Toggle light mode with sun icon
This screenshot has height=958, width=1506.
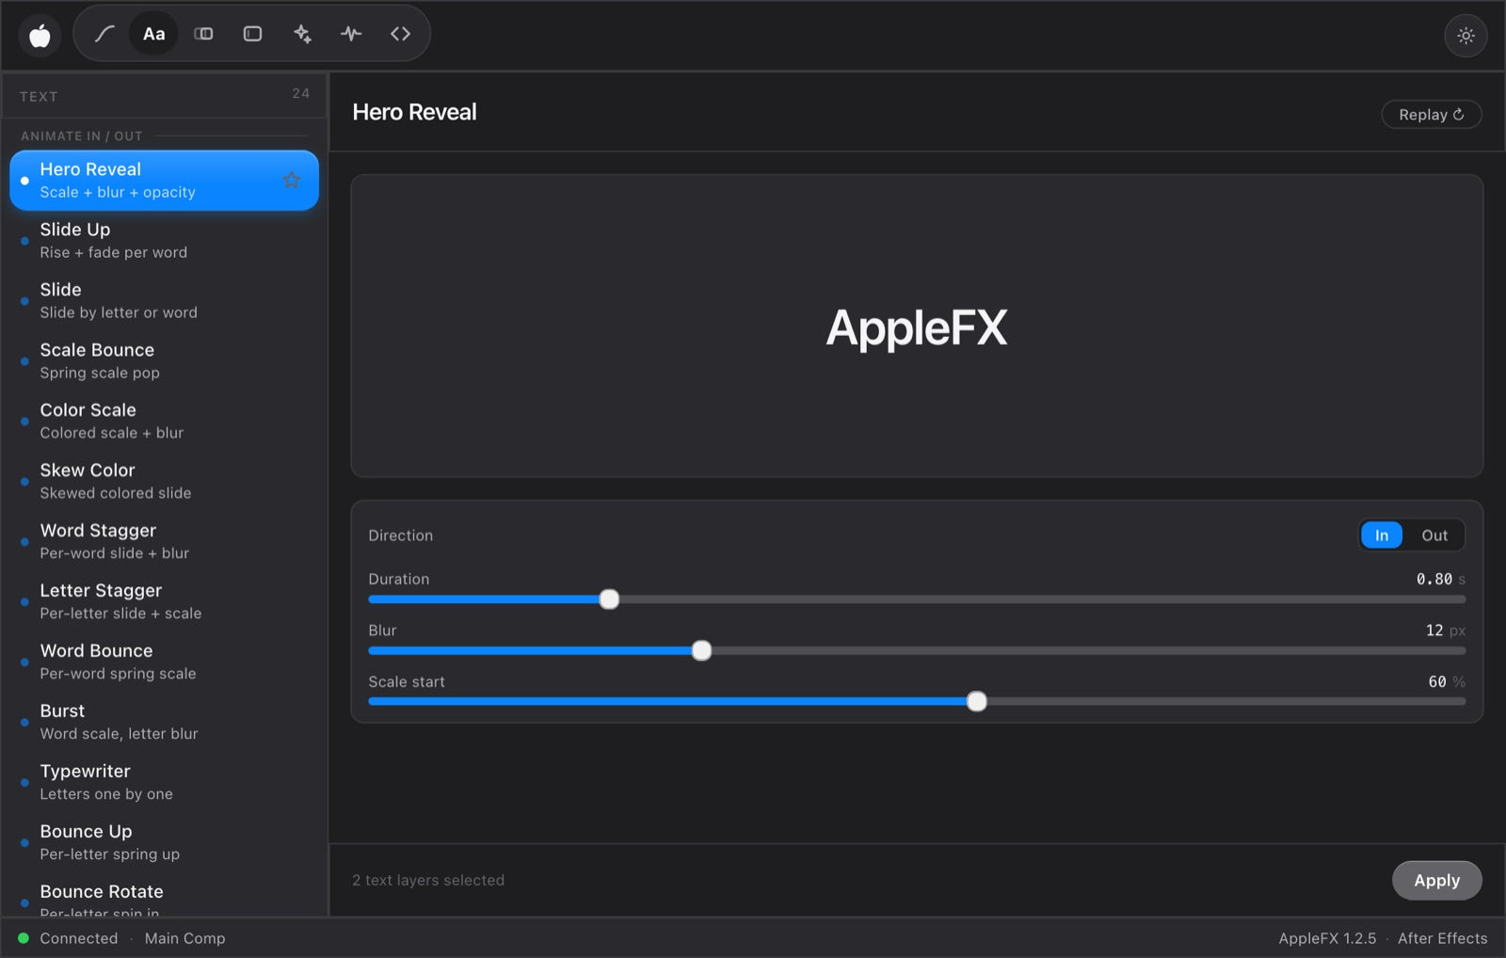click(x=1466, y=36)
